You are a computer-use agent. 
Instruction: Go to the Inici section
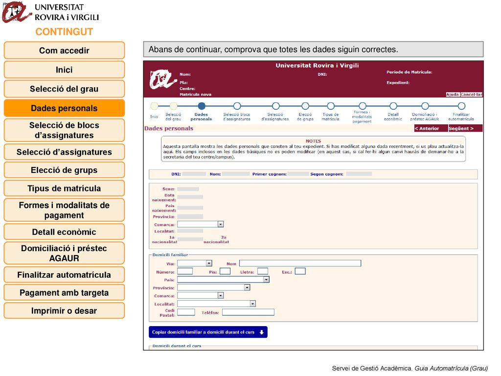click(64, 70)
